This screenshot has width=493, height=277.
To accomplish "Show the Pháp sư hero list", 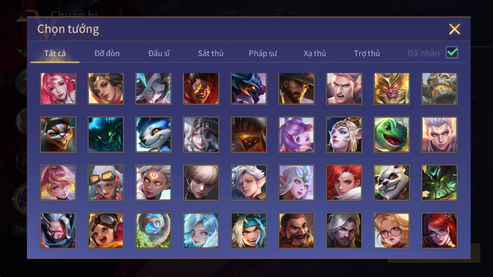I will [x=263, y=53].
